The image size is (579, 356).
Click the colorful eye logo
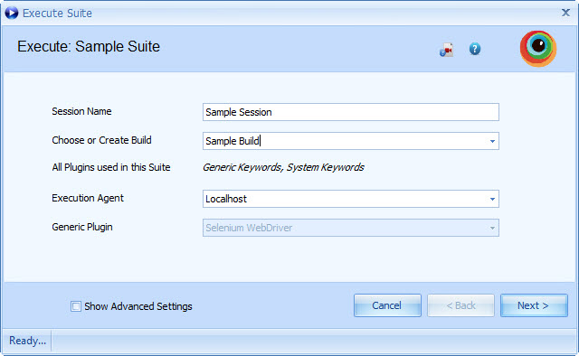538,48
